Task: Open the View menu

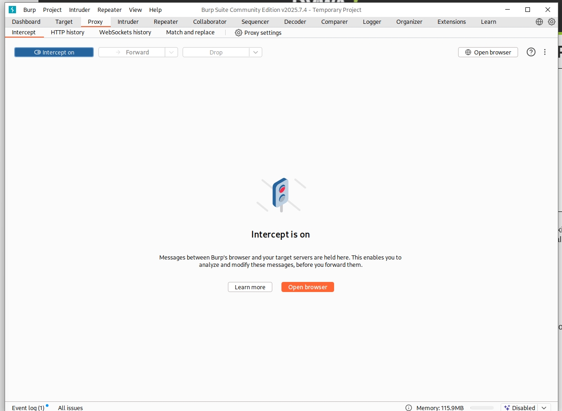Action: [135, 10]
